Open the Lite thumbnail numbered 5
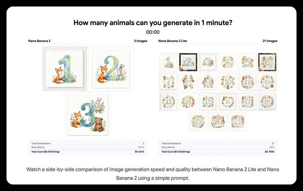The width and height of the screenshot is (303, 191). 247,62
